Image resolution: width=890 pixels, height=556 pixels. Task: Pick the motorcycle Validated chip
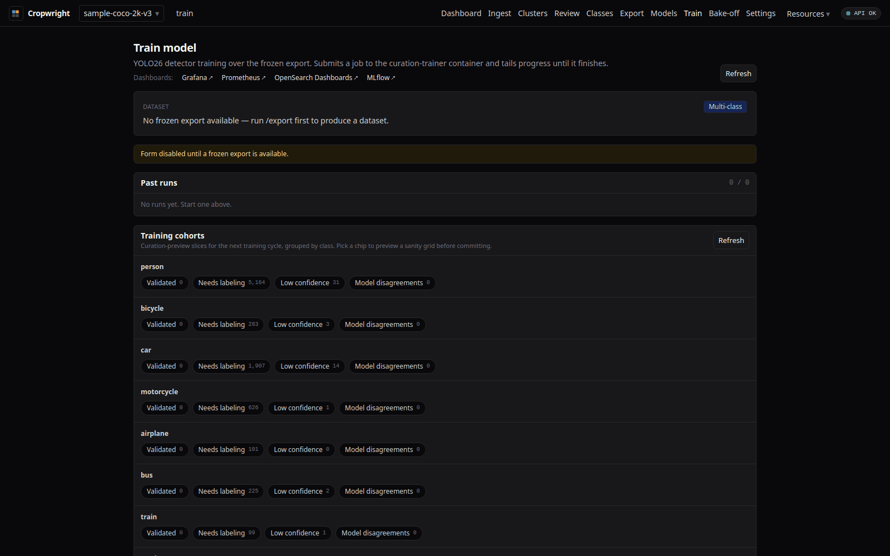pos(165,408)
